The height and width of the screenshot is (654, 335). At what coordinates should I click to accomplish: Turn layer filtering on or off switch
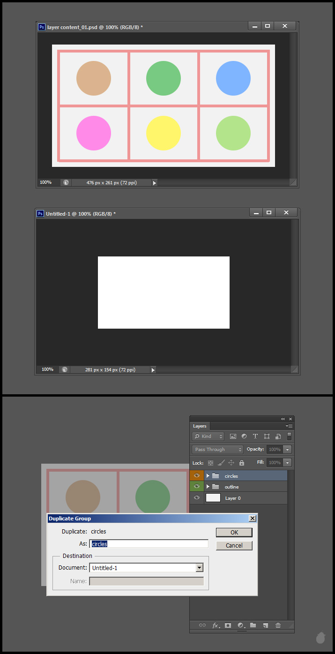[289, 436]
